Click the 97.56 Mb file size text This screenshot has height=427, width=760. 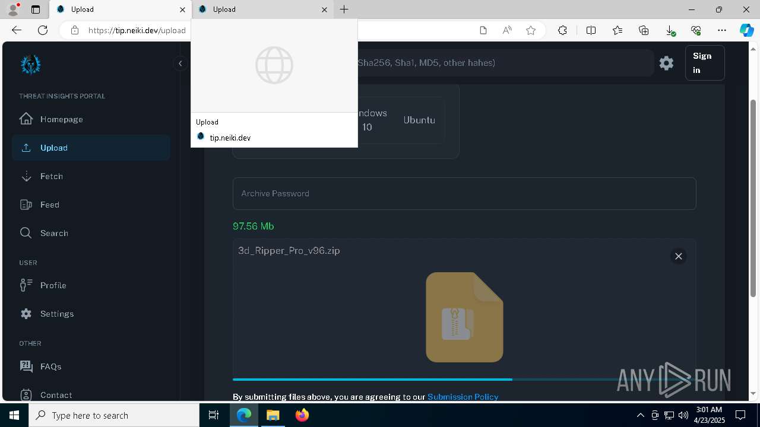pos(254,226)
